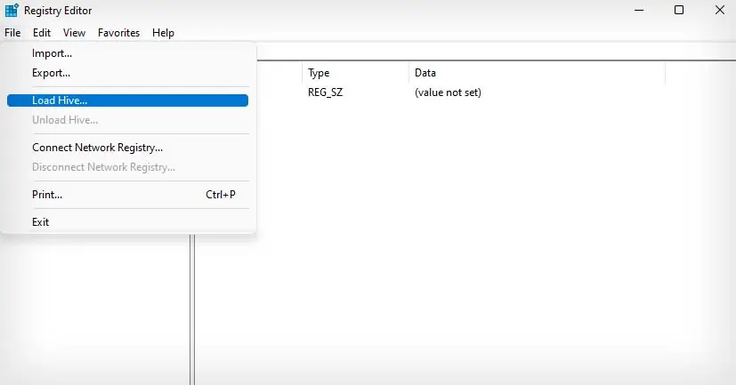
Task: Open the View menu
Action: tap(74, 33)
